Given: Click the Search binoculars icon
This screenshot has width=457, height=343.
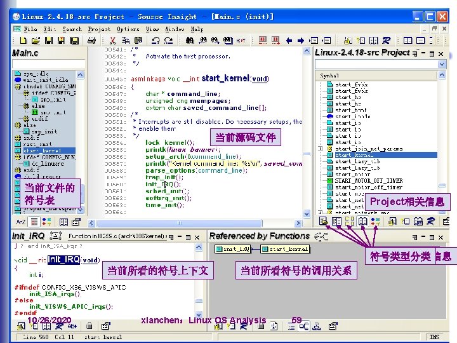Looking at the screenshot, I should 190,41.
